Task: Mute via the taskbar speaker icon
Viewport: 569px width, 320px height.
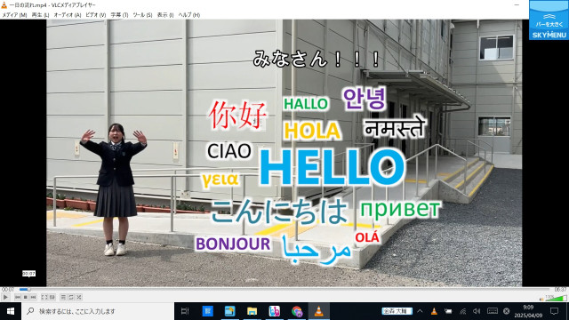Action: (477, 311)
